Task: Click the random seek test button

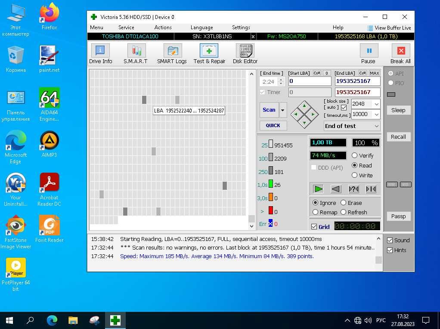Action: [x=353, y=189]
